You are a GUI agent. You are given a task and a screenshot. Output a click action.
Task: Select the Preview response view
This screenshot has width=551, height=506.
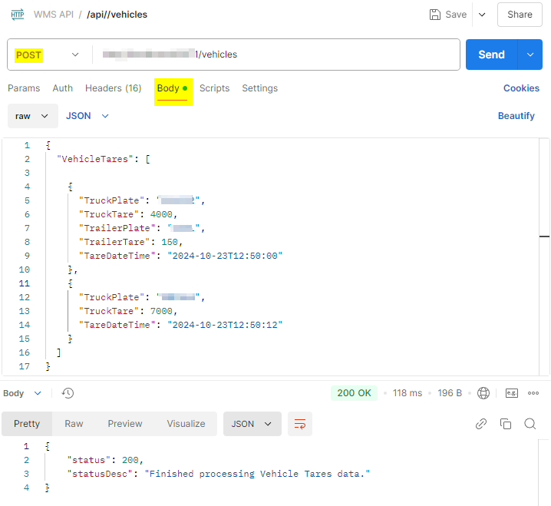pos(125,424)
